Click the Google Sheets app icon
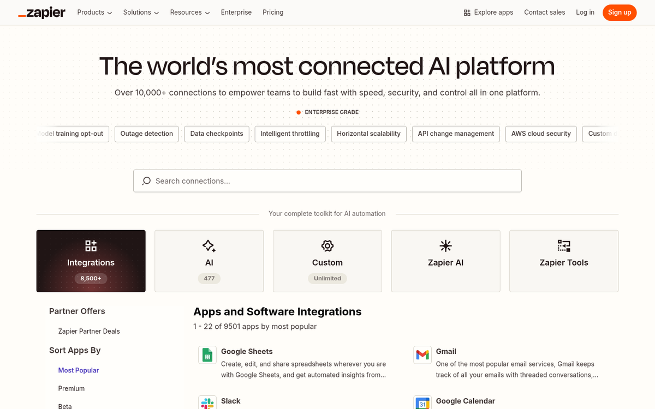The width and height of the screenshot is (655, 409). (x=207, y=355)
